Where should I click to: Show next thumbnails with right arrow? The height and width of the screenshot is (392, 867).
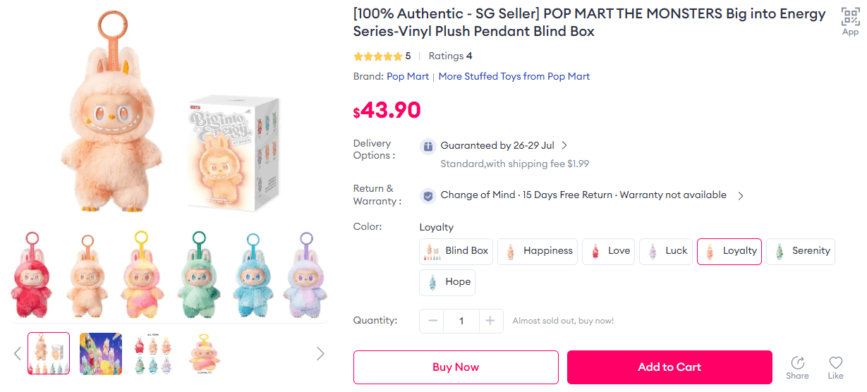[320, 353]
